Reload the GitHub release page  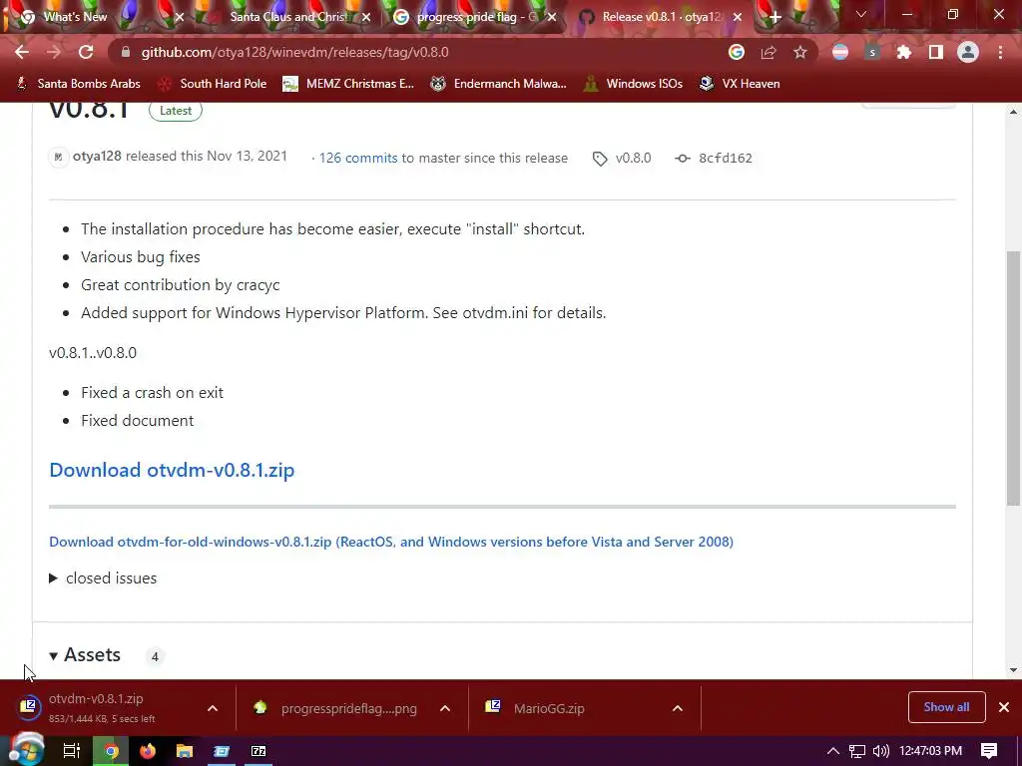coord(86,52)
